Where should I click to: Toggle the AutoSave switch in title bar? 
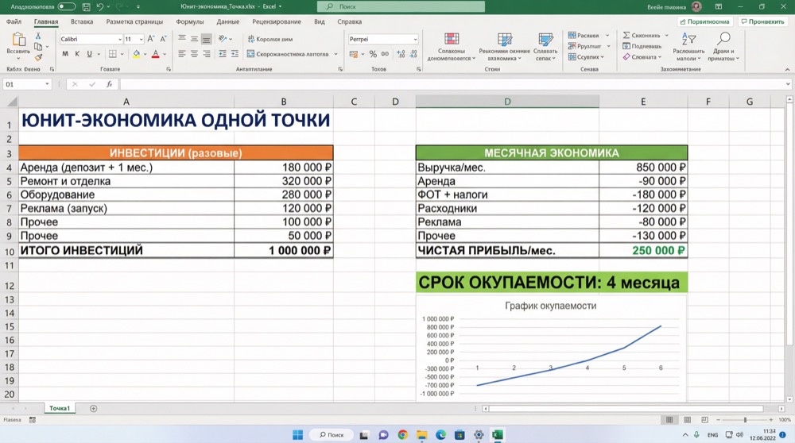tap(67, 6)
